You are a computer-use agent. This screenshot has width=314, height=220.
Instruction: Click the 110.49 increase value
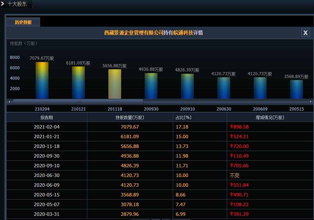239,156
